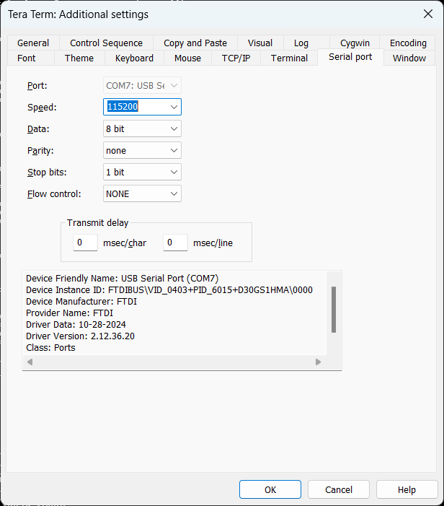
Task: Click the right arrow of horizontal scrollbar
Action: 318,362
